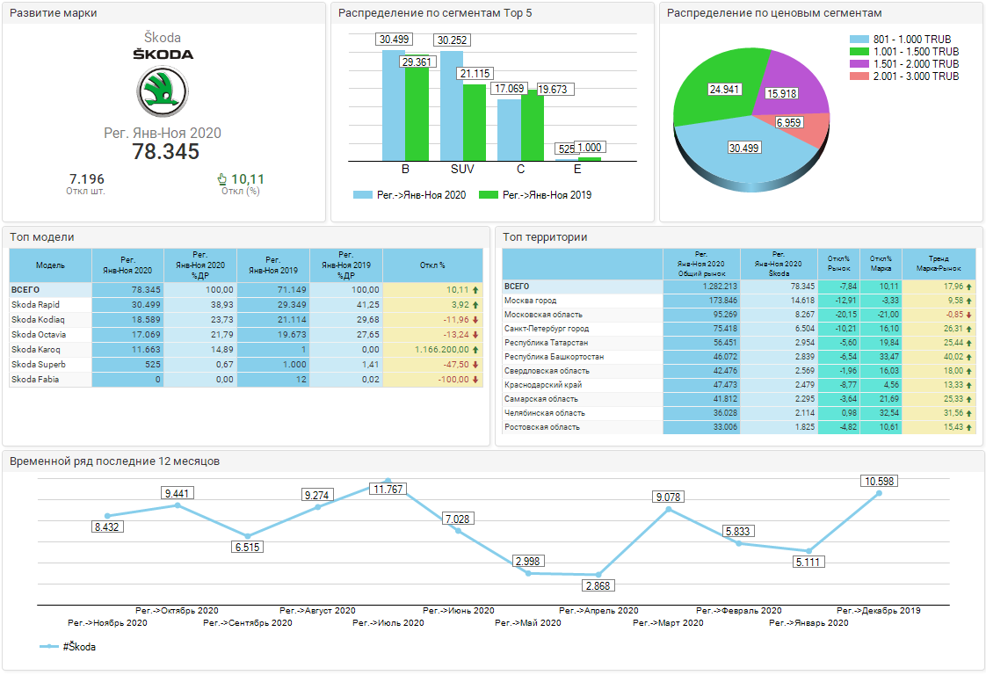Click green up arrow in ВСЕГО model row

475,289
